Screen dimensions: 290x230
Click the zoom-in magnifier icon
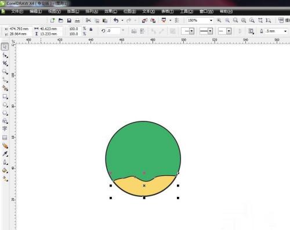point(219,20)
